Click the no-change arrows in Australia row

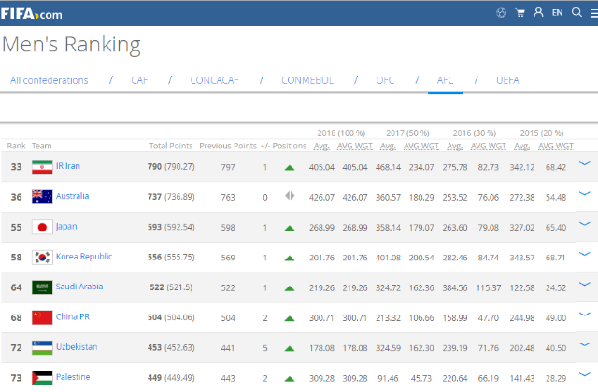click(x=290, y=196)
